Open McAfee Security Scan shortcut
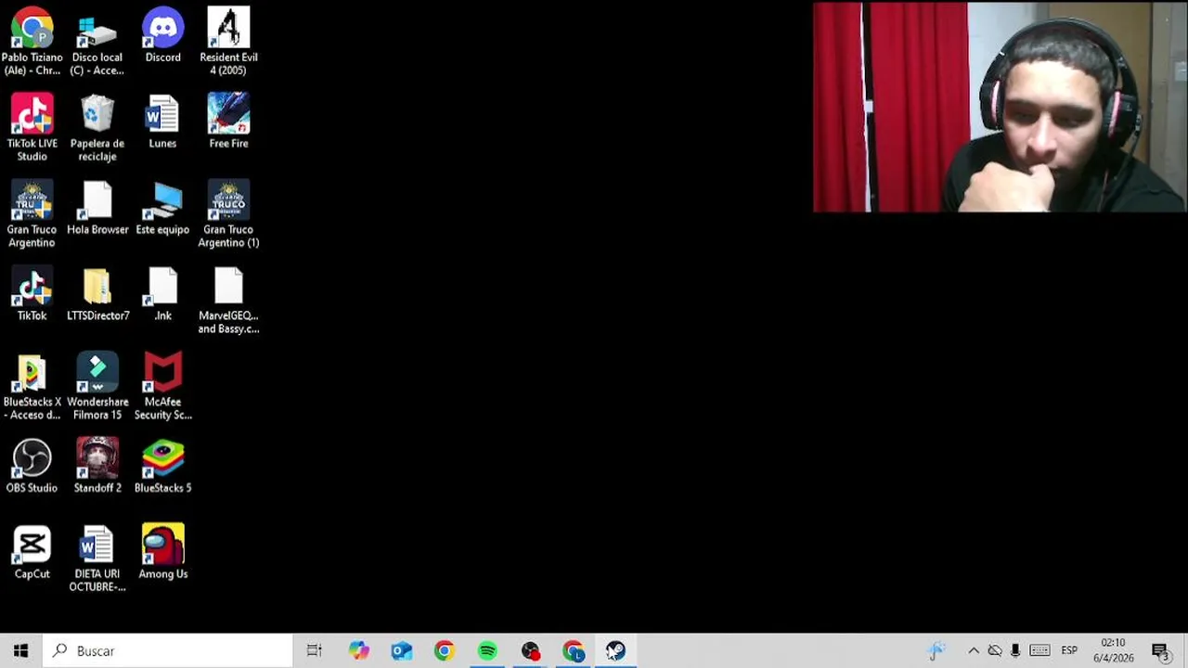1188x668 pixels. coord(162,387)
